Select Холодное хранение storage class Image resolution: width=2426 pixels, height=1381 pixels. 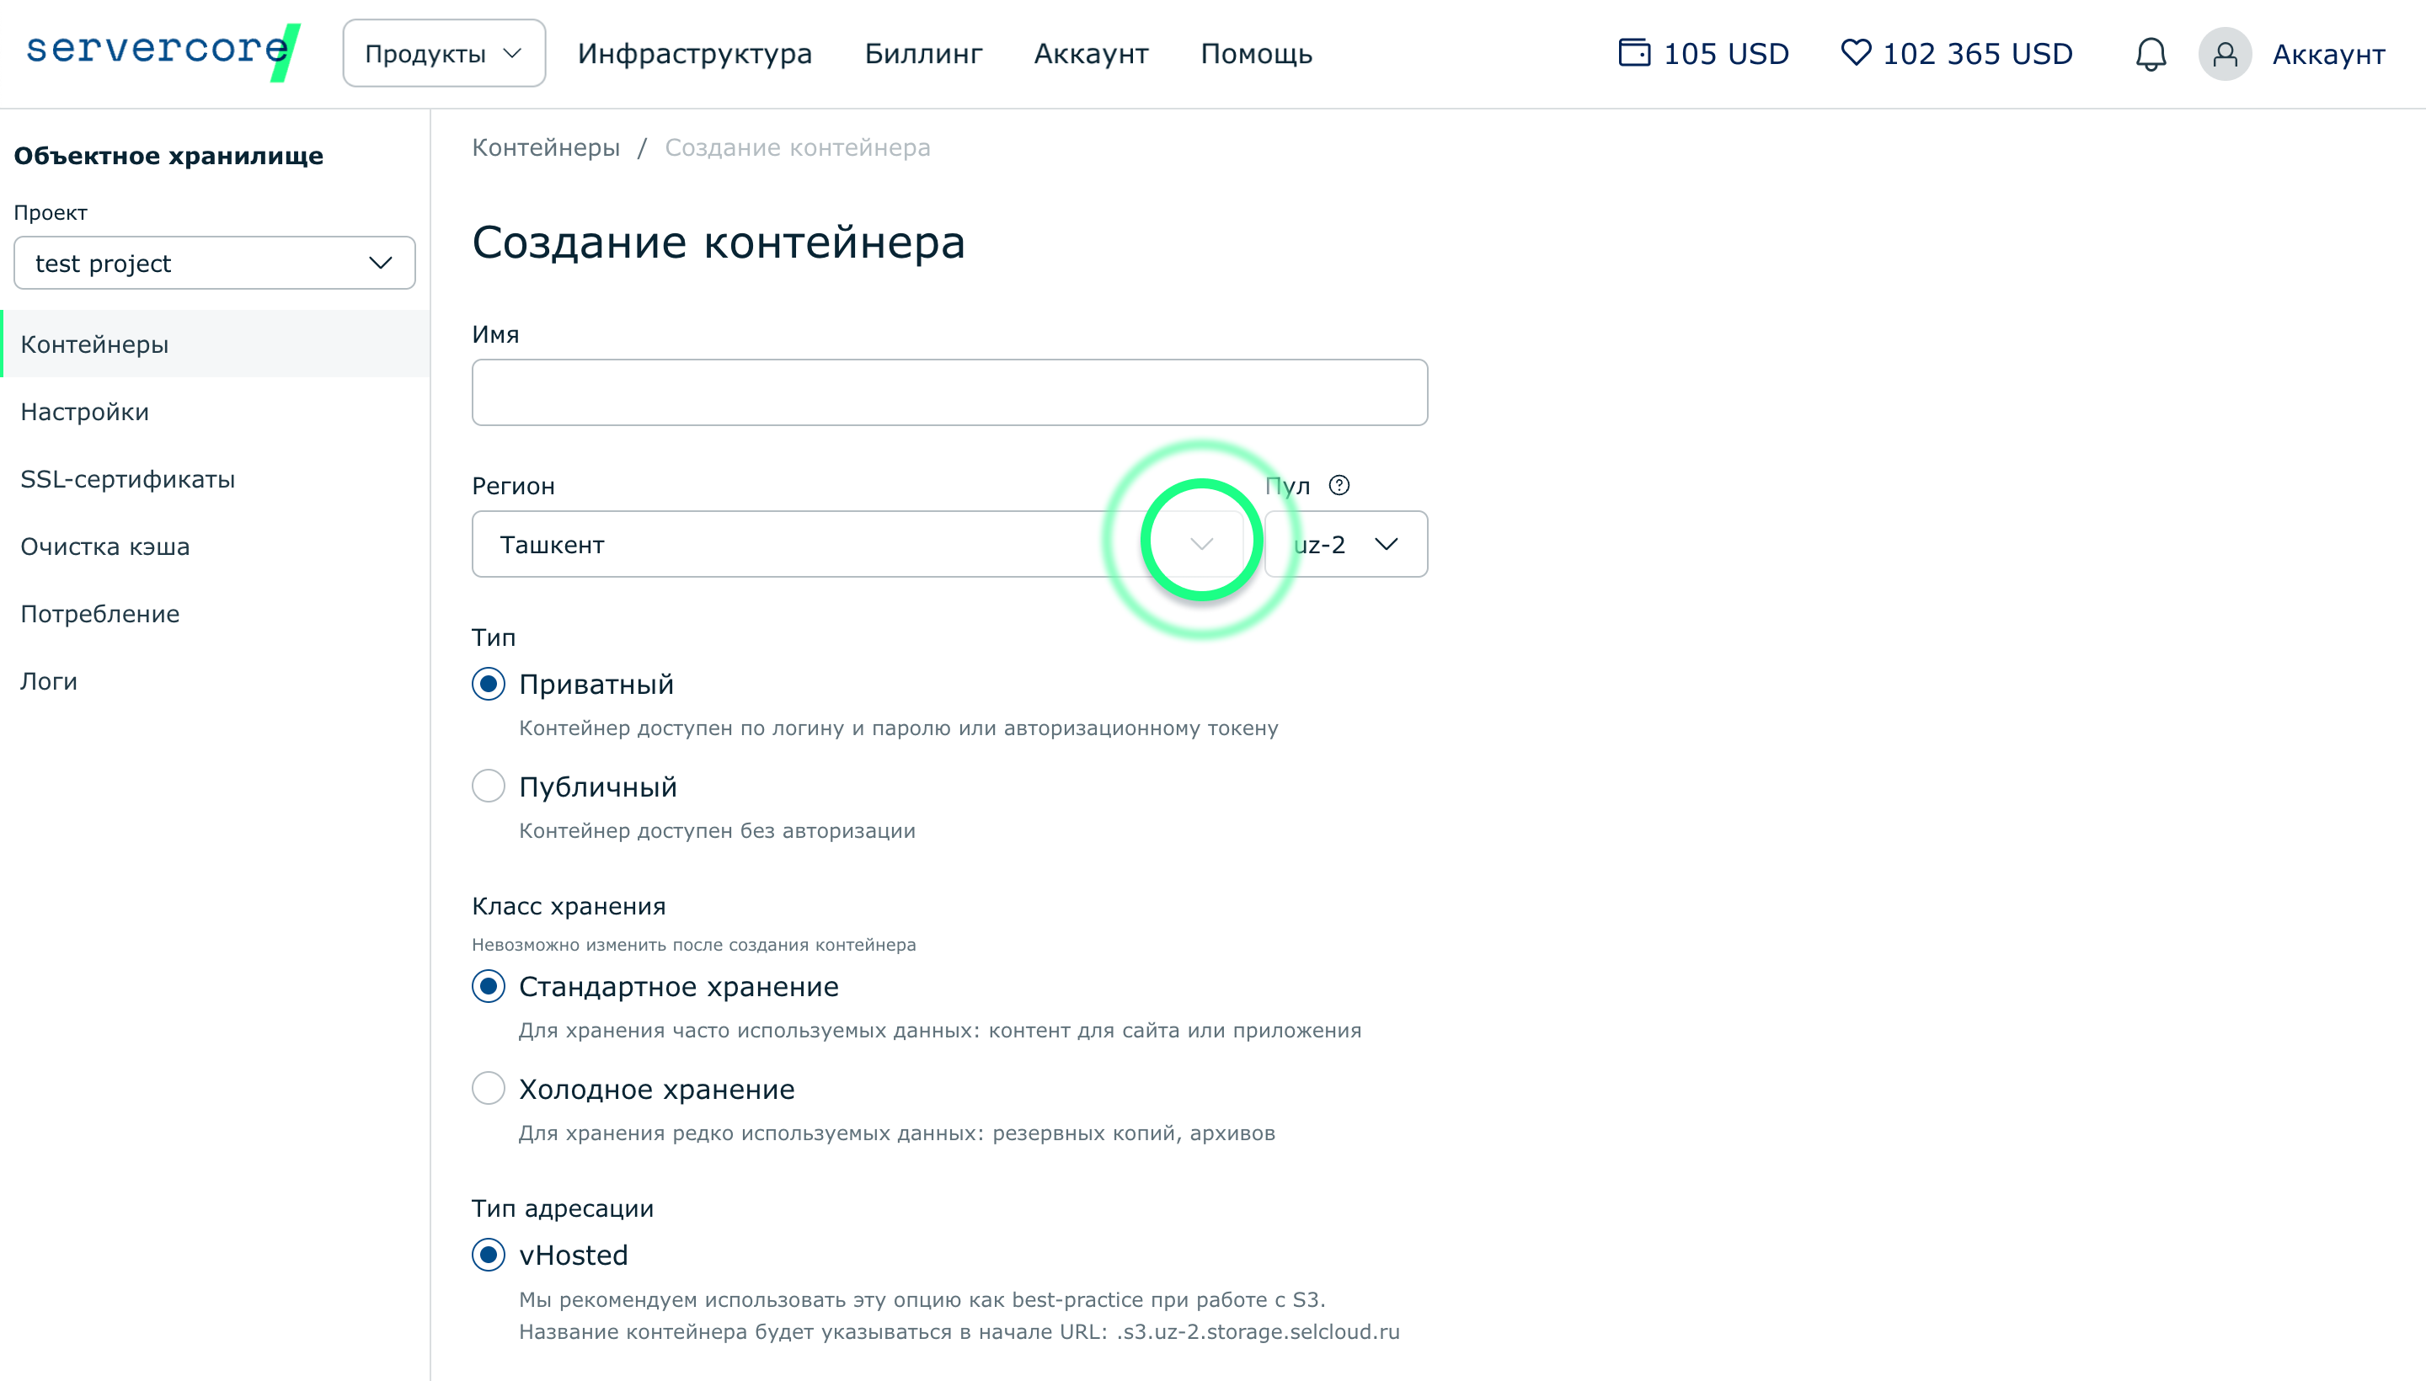(489, 1088)
